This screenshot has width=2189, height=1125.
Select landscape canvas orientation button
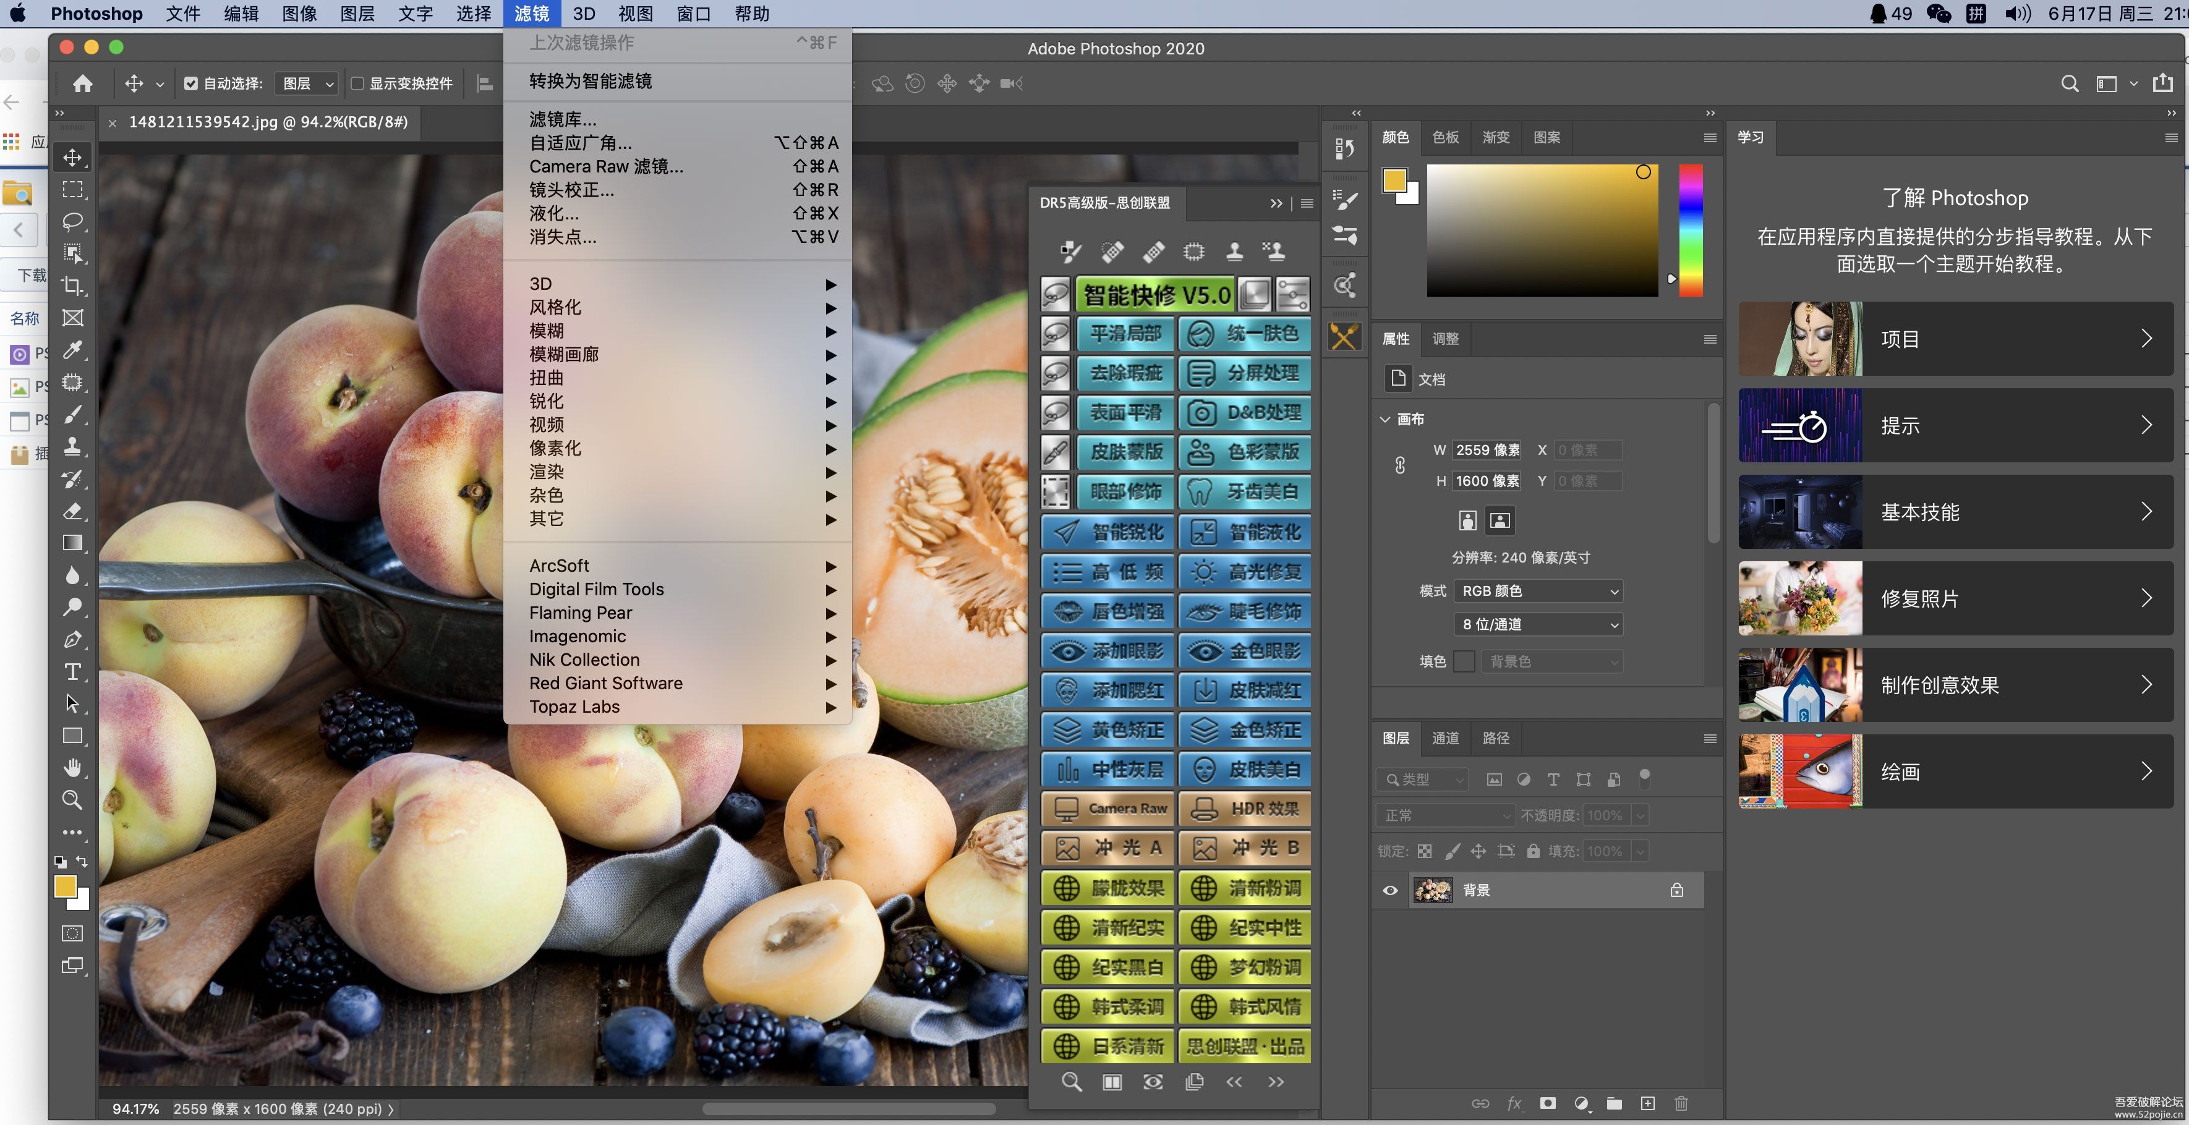[1500, 520]
